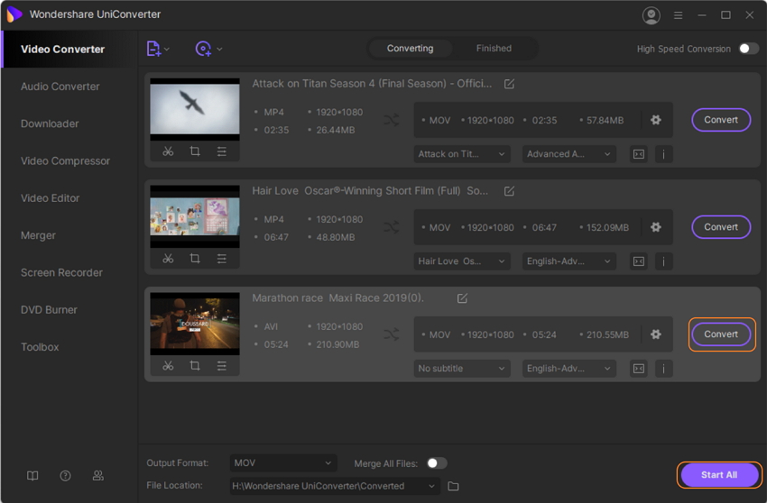767x503 pixels.
Task: Trim the Marathon race video with scissors
Action: coord(168,365)
